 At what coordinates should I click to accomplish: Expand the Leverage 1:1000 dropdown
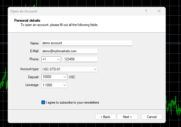click(x=54, y=85)
